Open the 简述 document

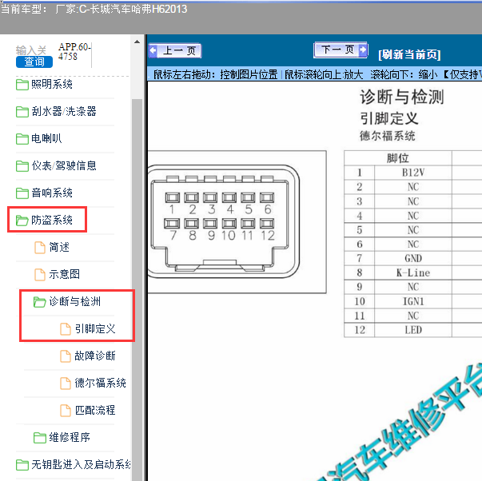click(59, 247)
